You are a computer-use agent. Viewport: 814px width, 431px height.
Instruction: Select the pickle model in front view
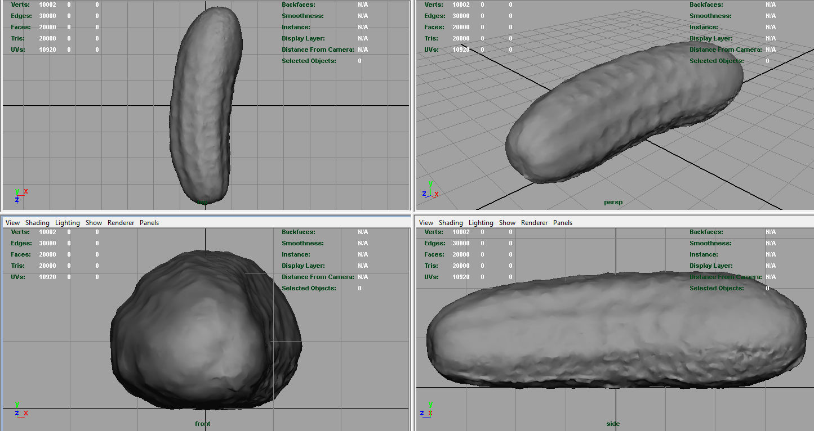click(206, 330)
